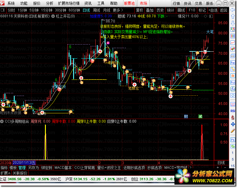Open the tree structure icon in sidebar
This screenshot has height=188, width=238.
click(233, 69)
